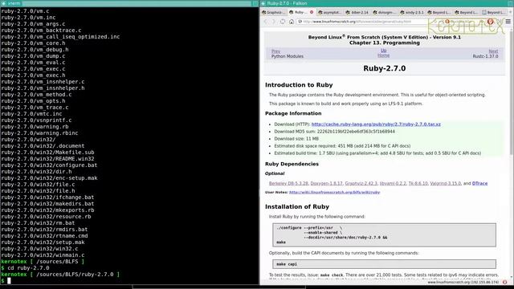Click the ad-blocker icon in Falkon's toolbar
Viewport: 514px width, 289px height.
pos(491,22)
